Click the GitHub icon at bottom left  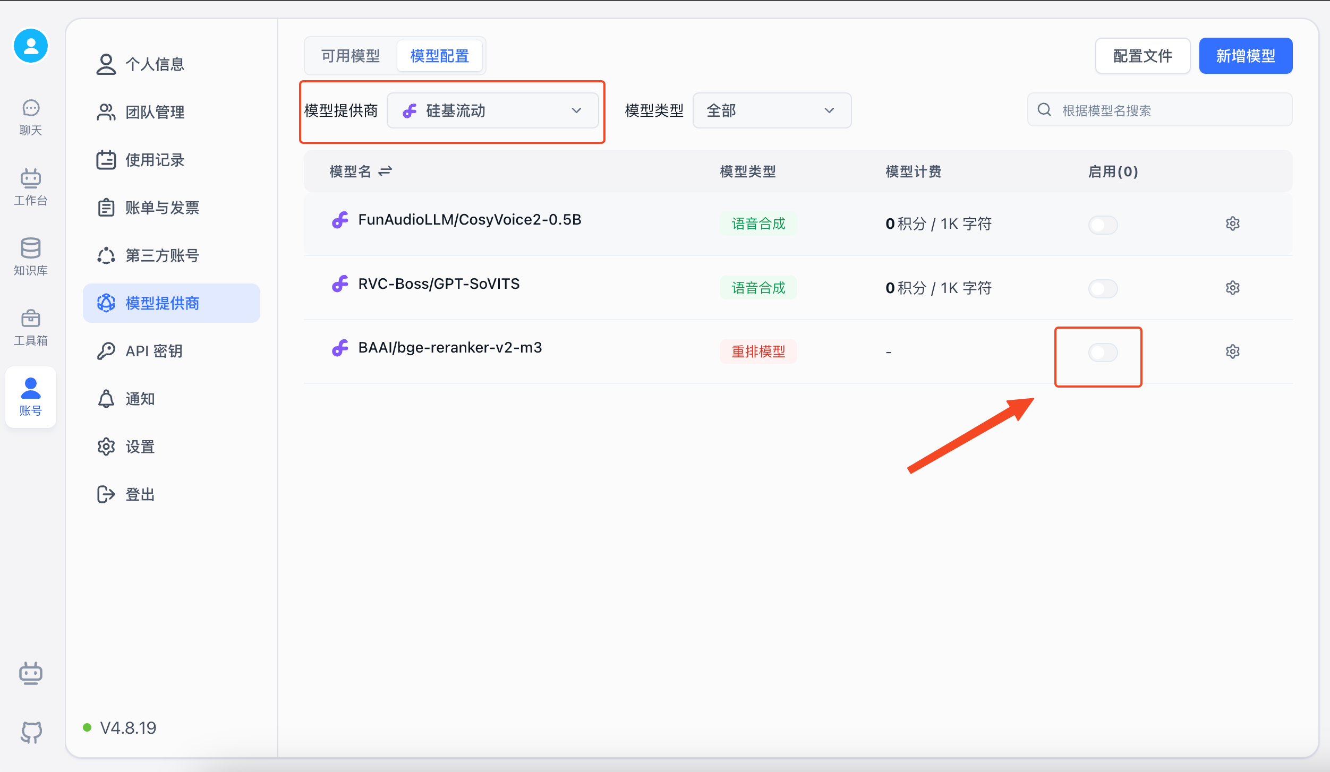click(x=31, y=732)
